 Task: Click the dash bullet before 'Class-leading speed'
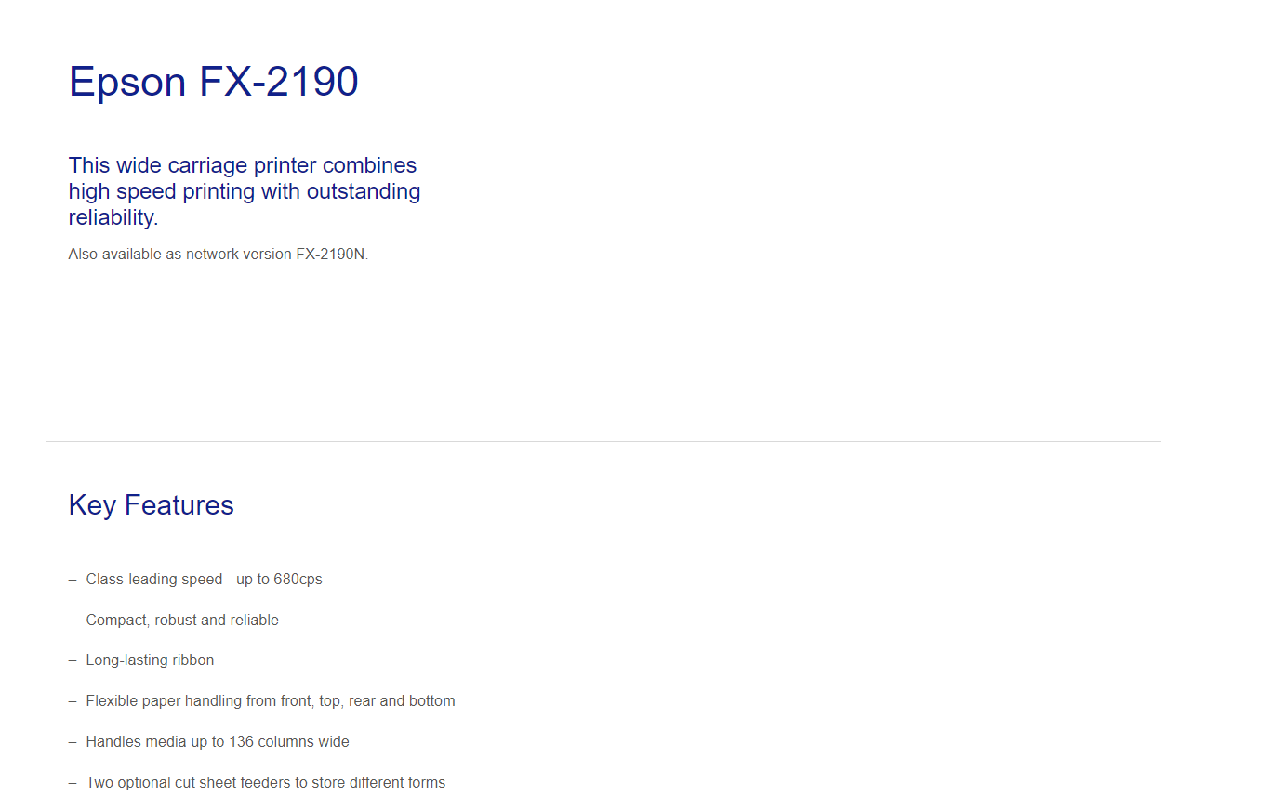(x=73, y=580)
